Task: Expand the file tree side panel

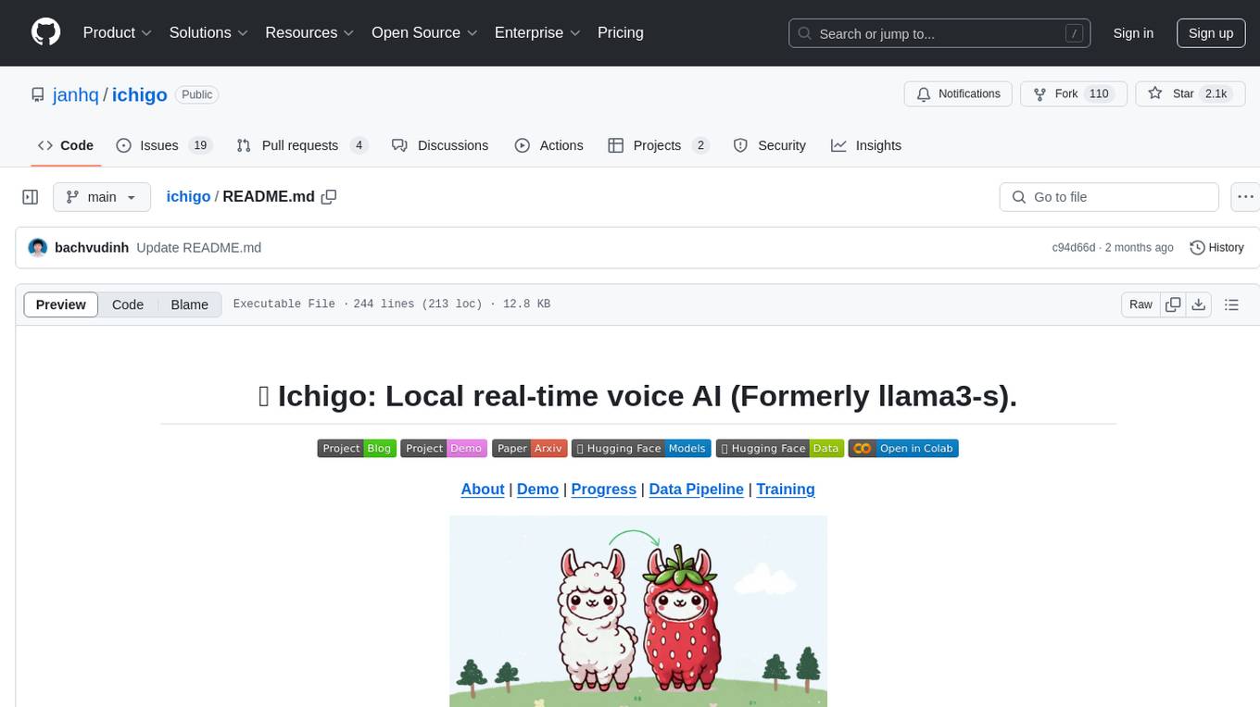Action: click(31, 197)
